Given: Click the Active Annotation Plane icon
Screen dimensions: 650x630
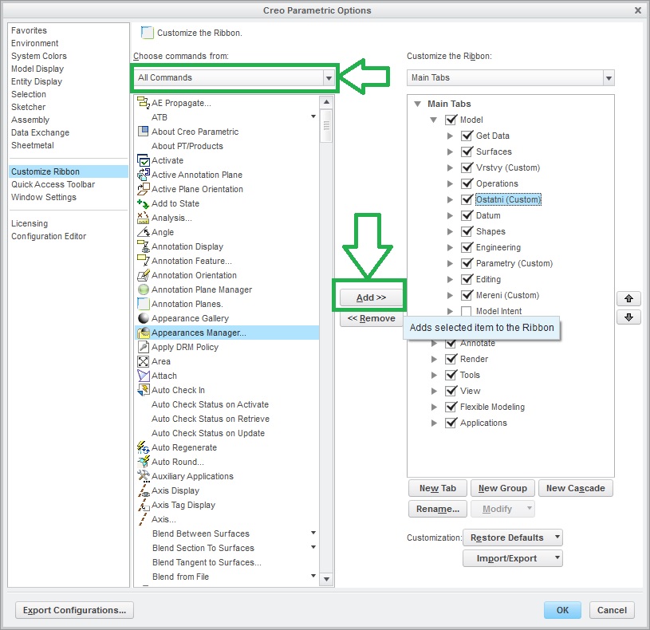Looking at the screenshot, I should (143, 175).
